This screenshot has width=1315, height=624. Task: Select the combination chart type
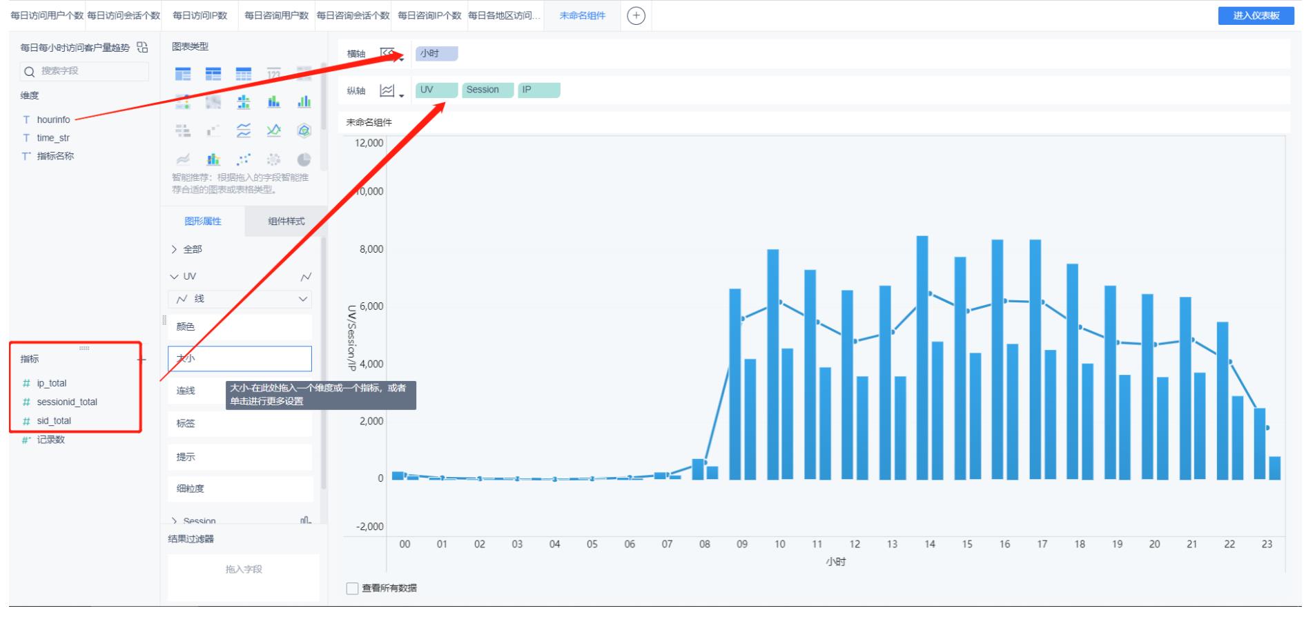(x=213, y=159)
